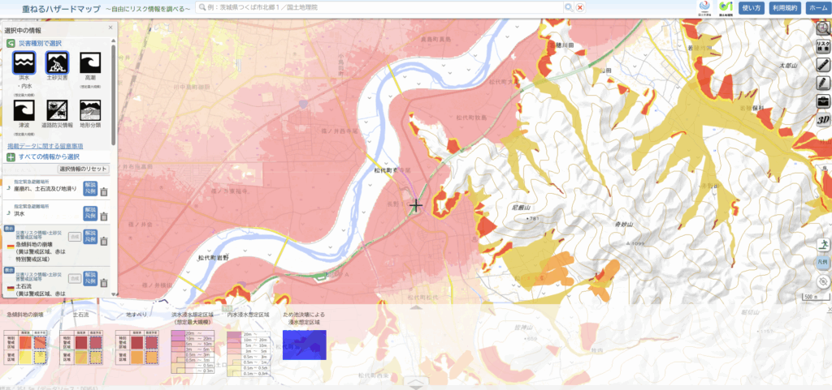Viewport: 832px width, 390px height.
Task: Toggle the 凡例 legend button on the right
Action: coord(823,263)
